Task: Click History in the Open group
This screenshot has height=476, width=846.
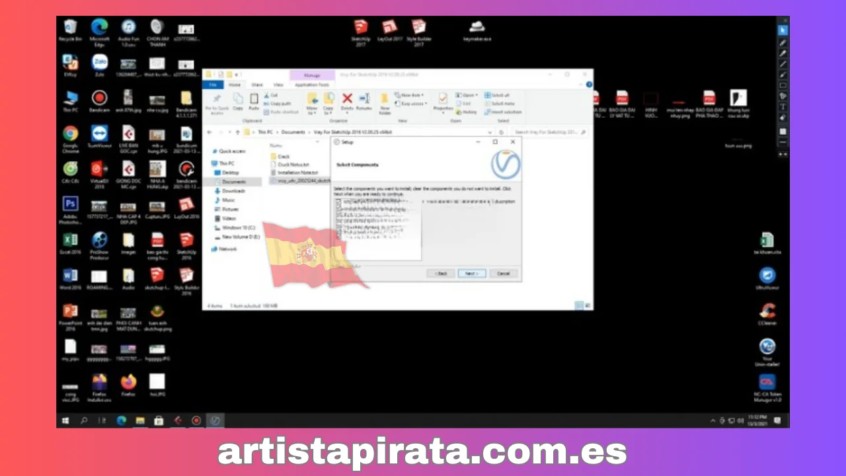Action: (x=467, y=112)
